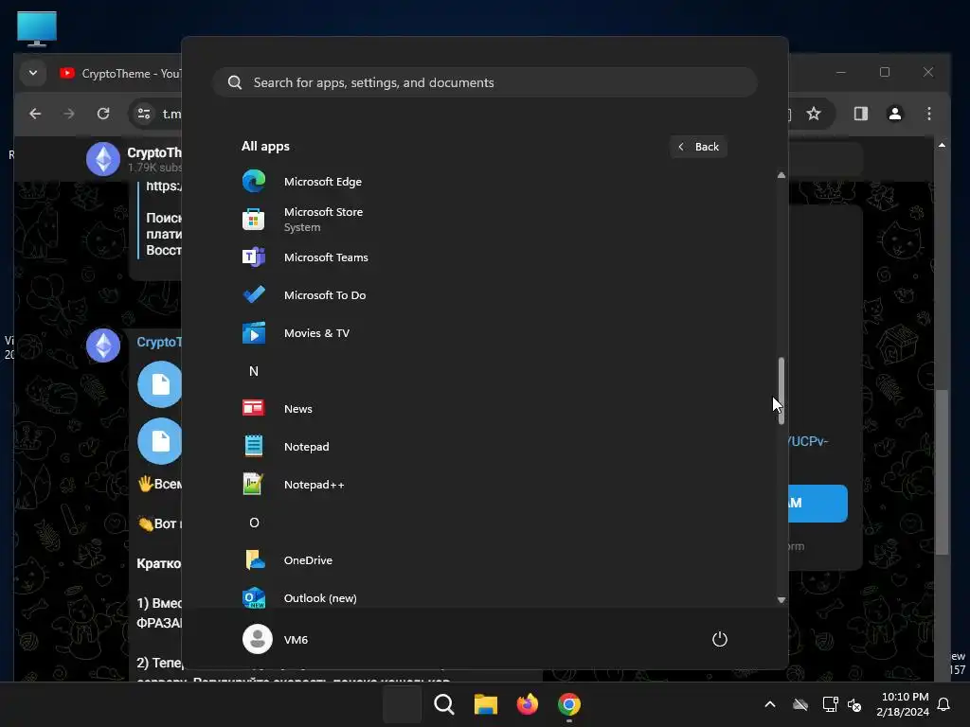Focus the Start menu search field
970x727 pixels.
tap(485, 82)
